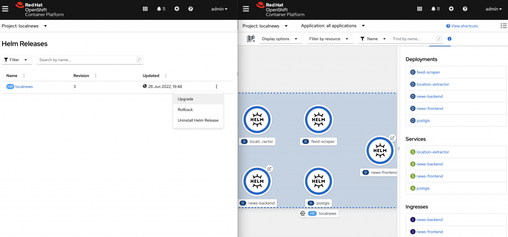Open news-backend external URL decorator
Screen dimensions: 508x237
269,169
